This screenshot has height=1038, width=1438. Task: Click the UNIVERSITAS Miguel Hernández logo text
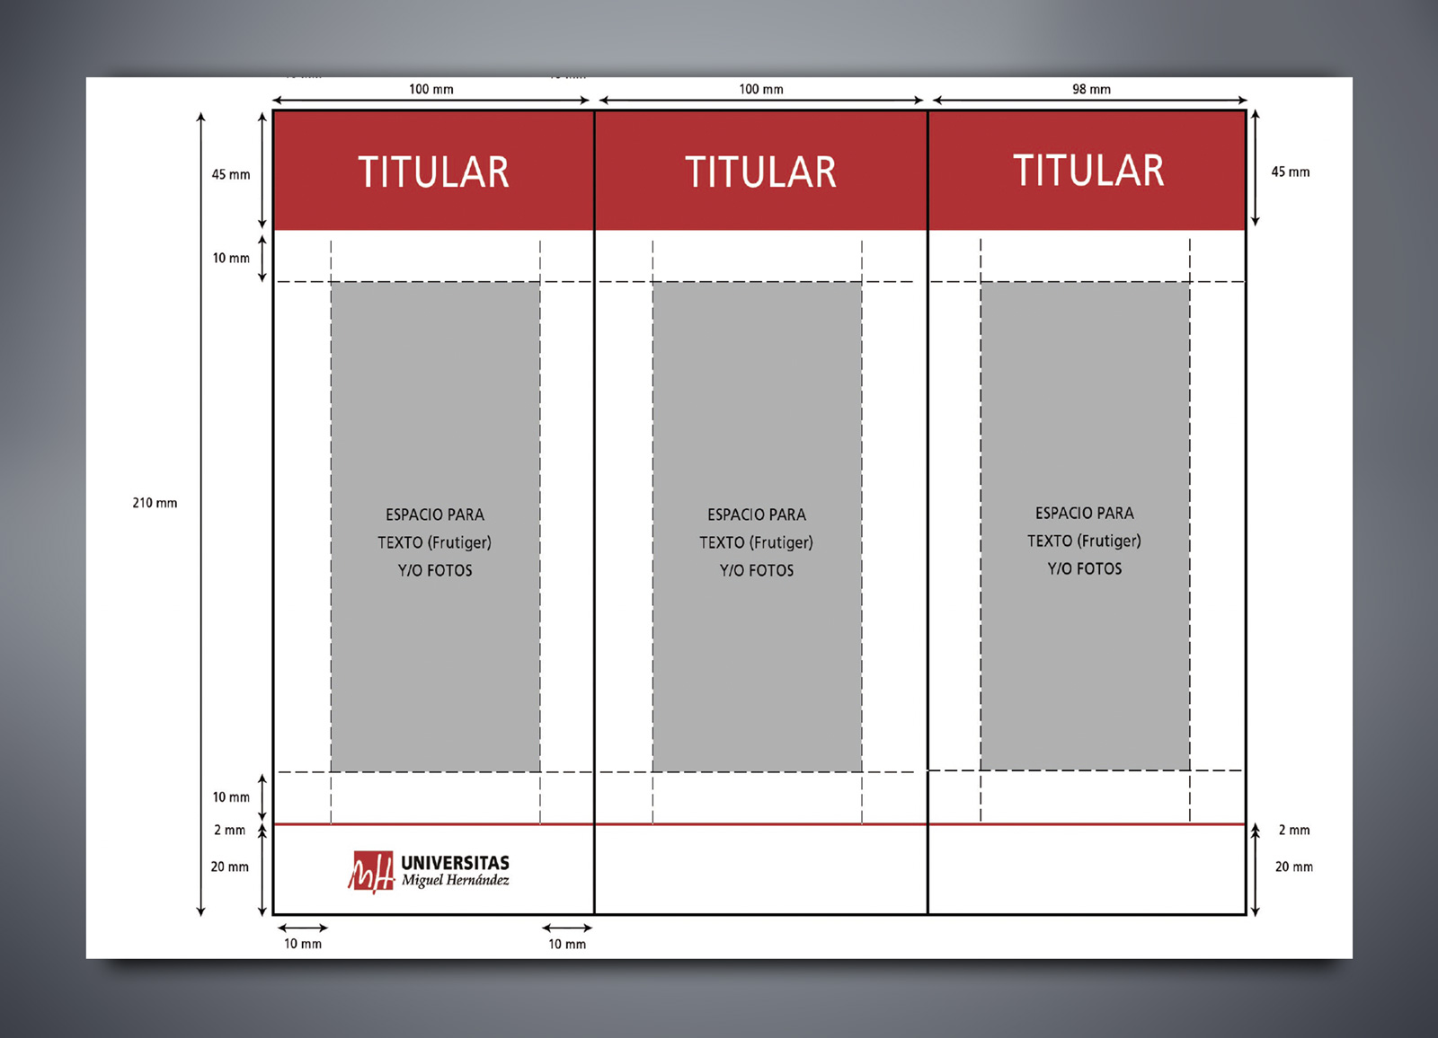coord(455,871)
